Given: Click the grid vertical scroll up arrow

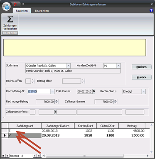Looking at the screenshot, I should click(x=151, y=125).
